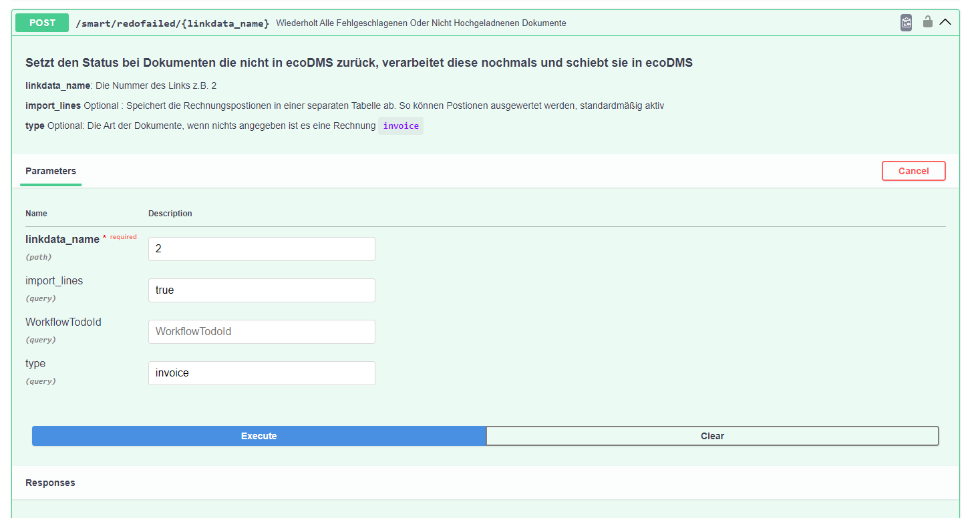Image resolution: width=980 pixels, height=518 pixels.
Task: Cancel the try-it-out mode
Action: [913, 171]
